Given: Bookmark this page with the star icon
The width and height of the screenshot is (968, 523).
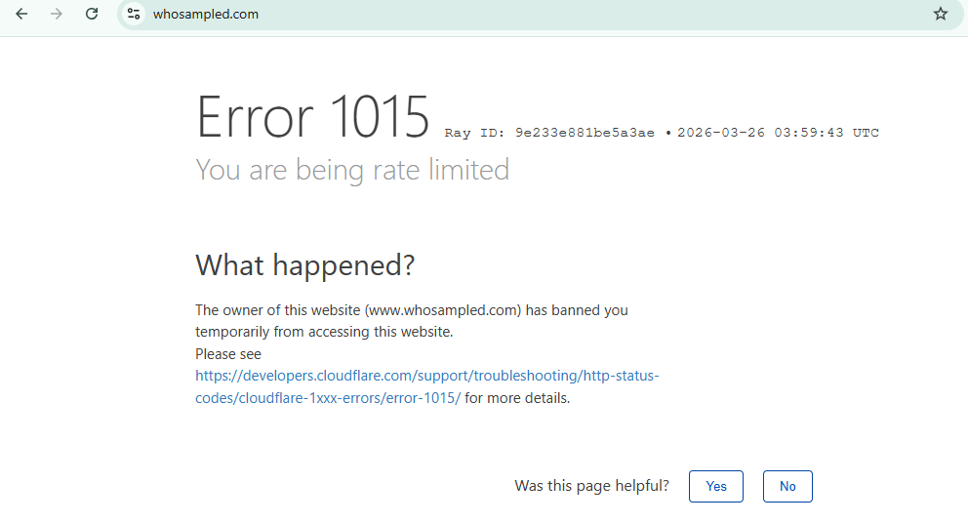Looking at the screenshot, I should (941, 14).
